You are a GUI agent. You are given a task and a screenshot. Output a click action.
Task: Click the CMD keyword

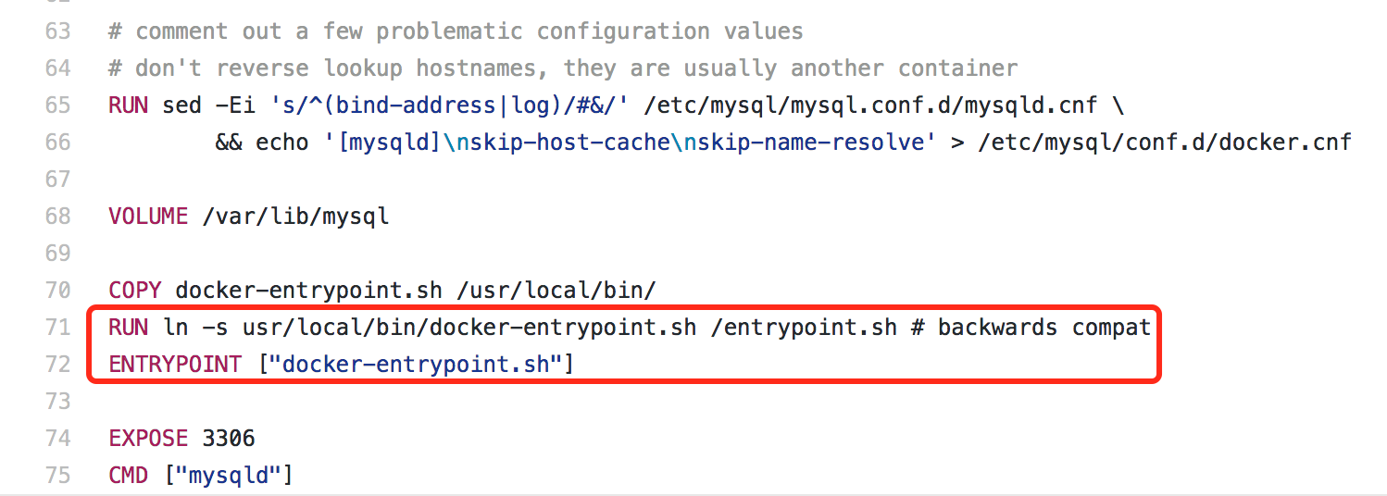[x=128, y=476]
